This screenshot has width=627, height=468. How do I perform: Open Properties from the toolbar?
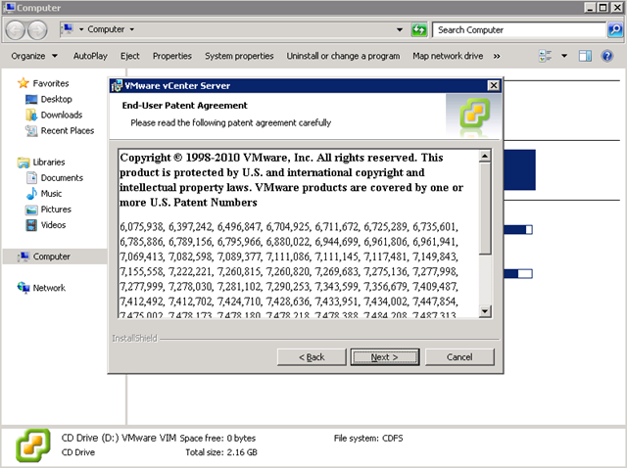tap(172, 56)
